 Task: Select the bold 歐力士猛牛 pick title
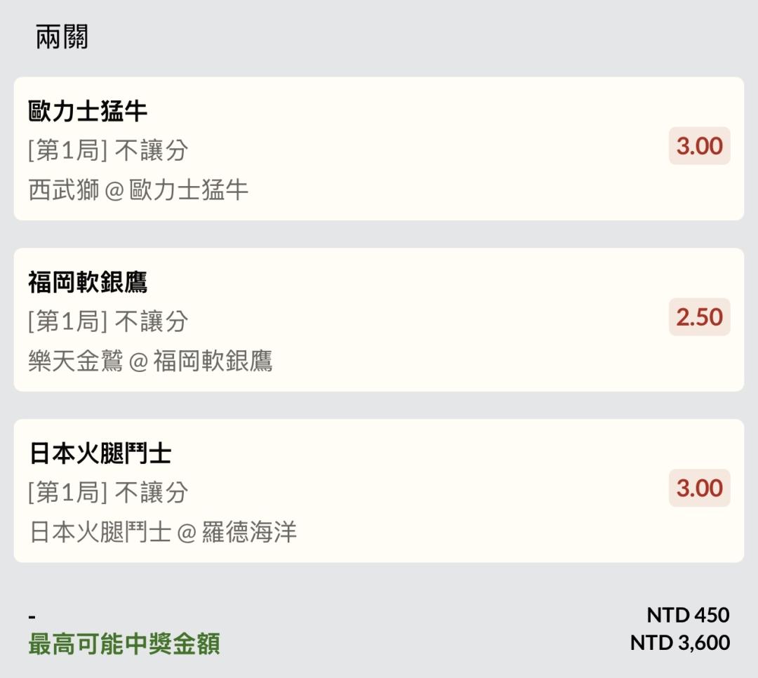(x=88, y=111)
